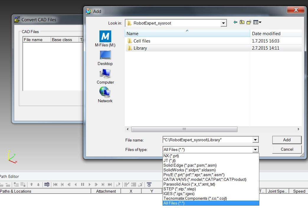
Task: Click the move down arrow in Path Editor
Action: [38, 184]
